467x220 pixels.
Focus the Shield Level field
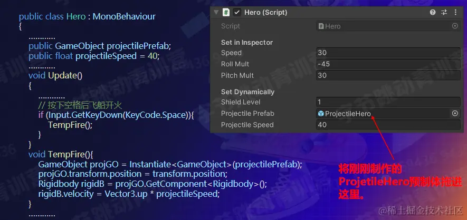[x=388, y=102]
